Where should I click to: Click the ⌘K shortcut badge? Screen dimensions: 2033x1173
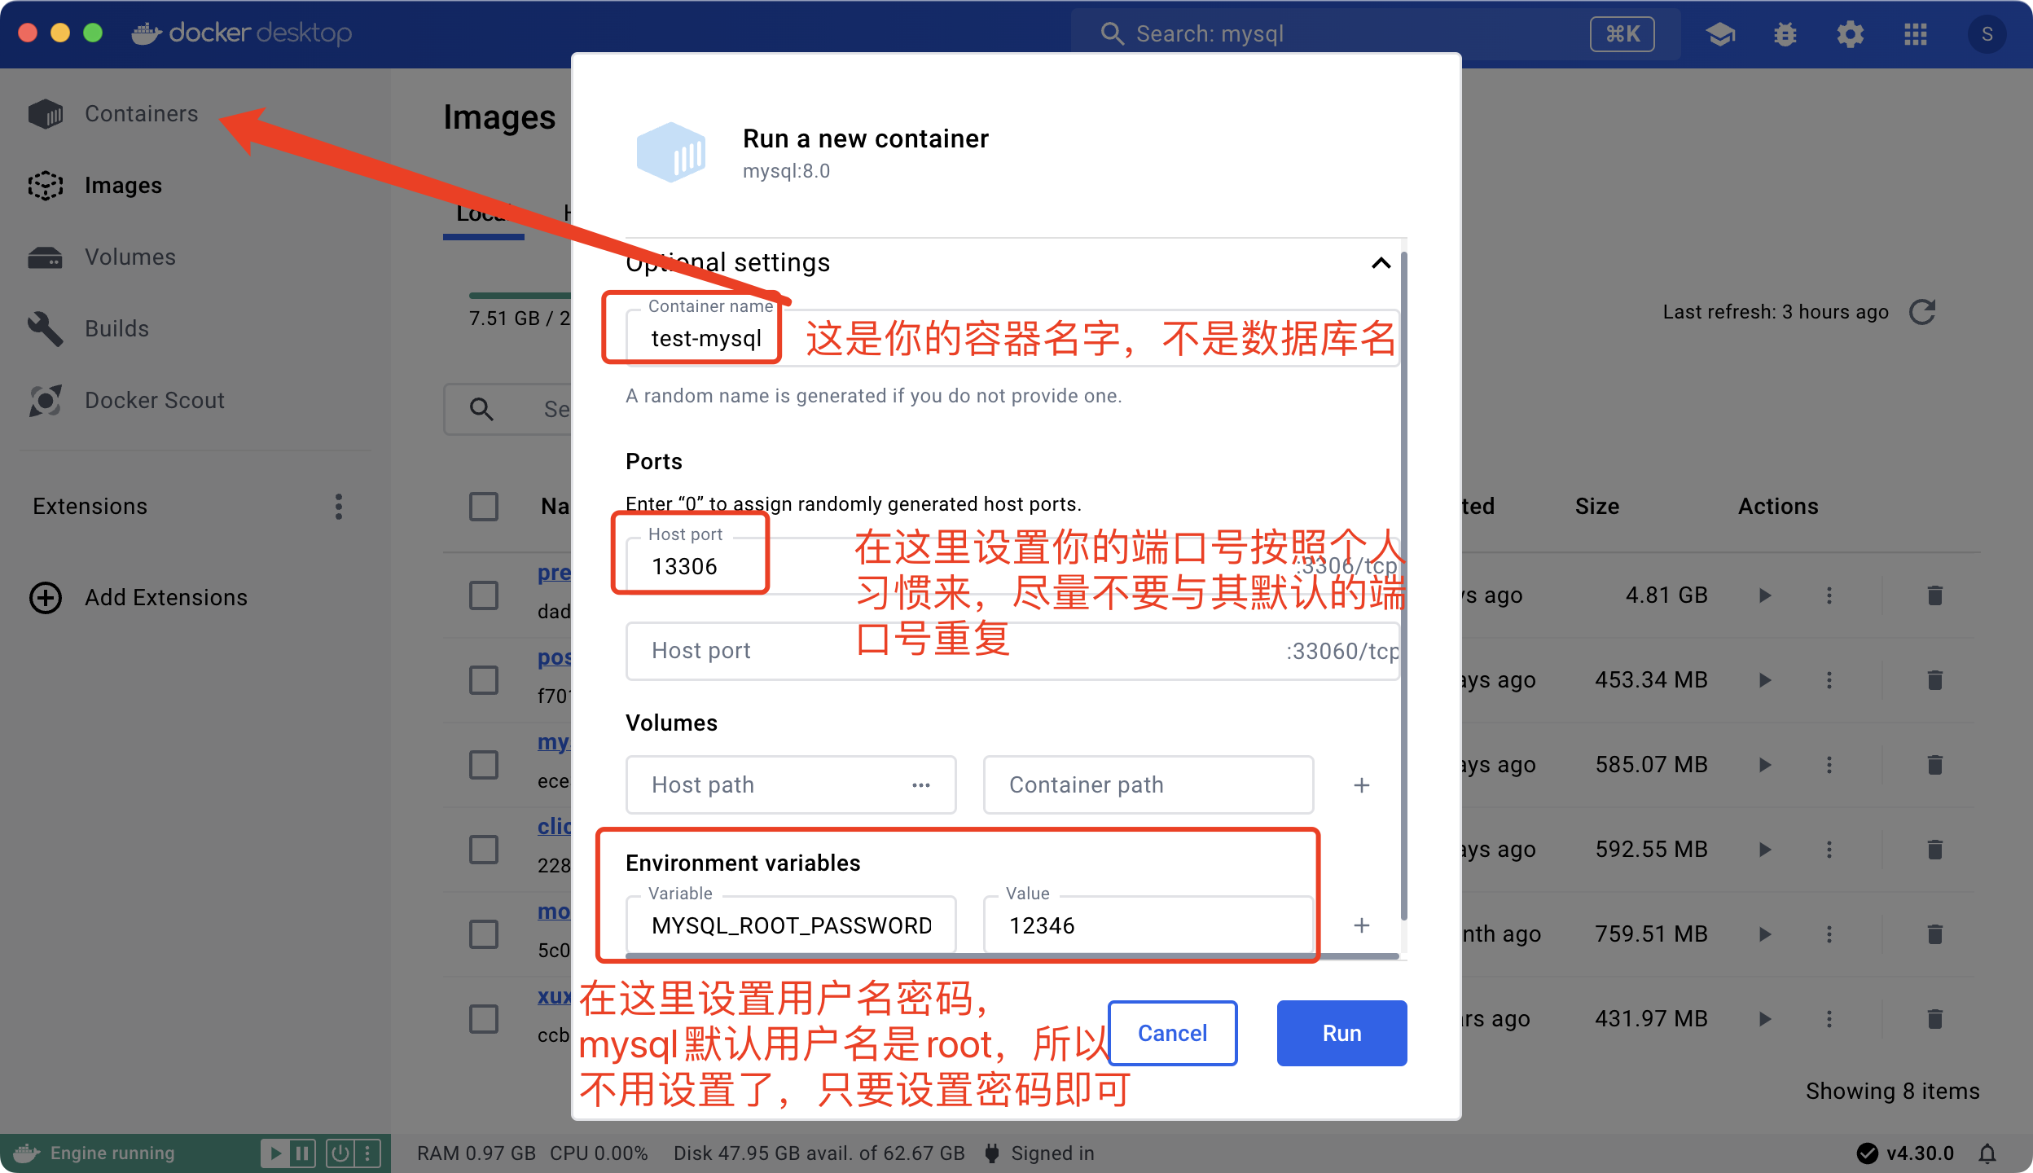click(x=1622, y=34)
